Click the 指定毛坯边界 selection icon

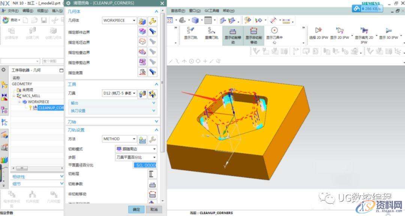coord(142,42)
